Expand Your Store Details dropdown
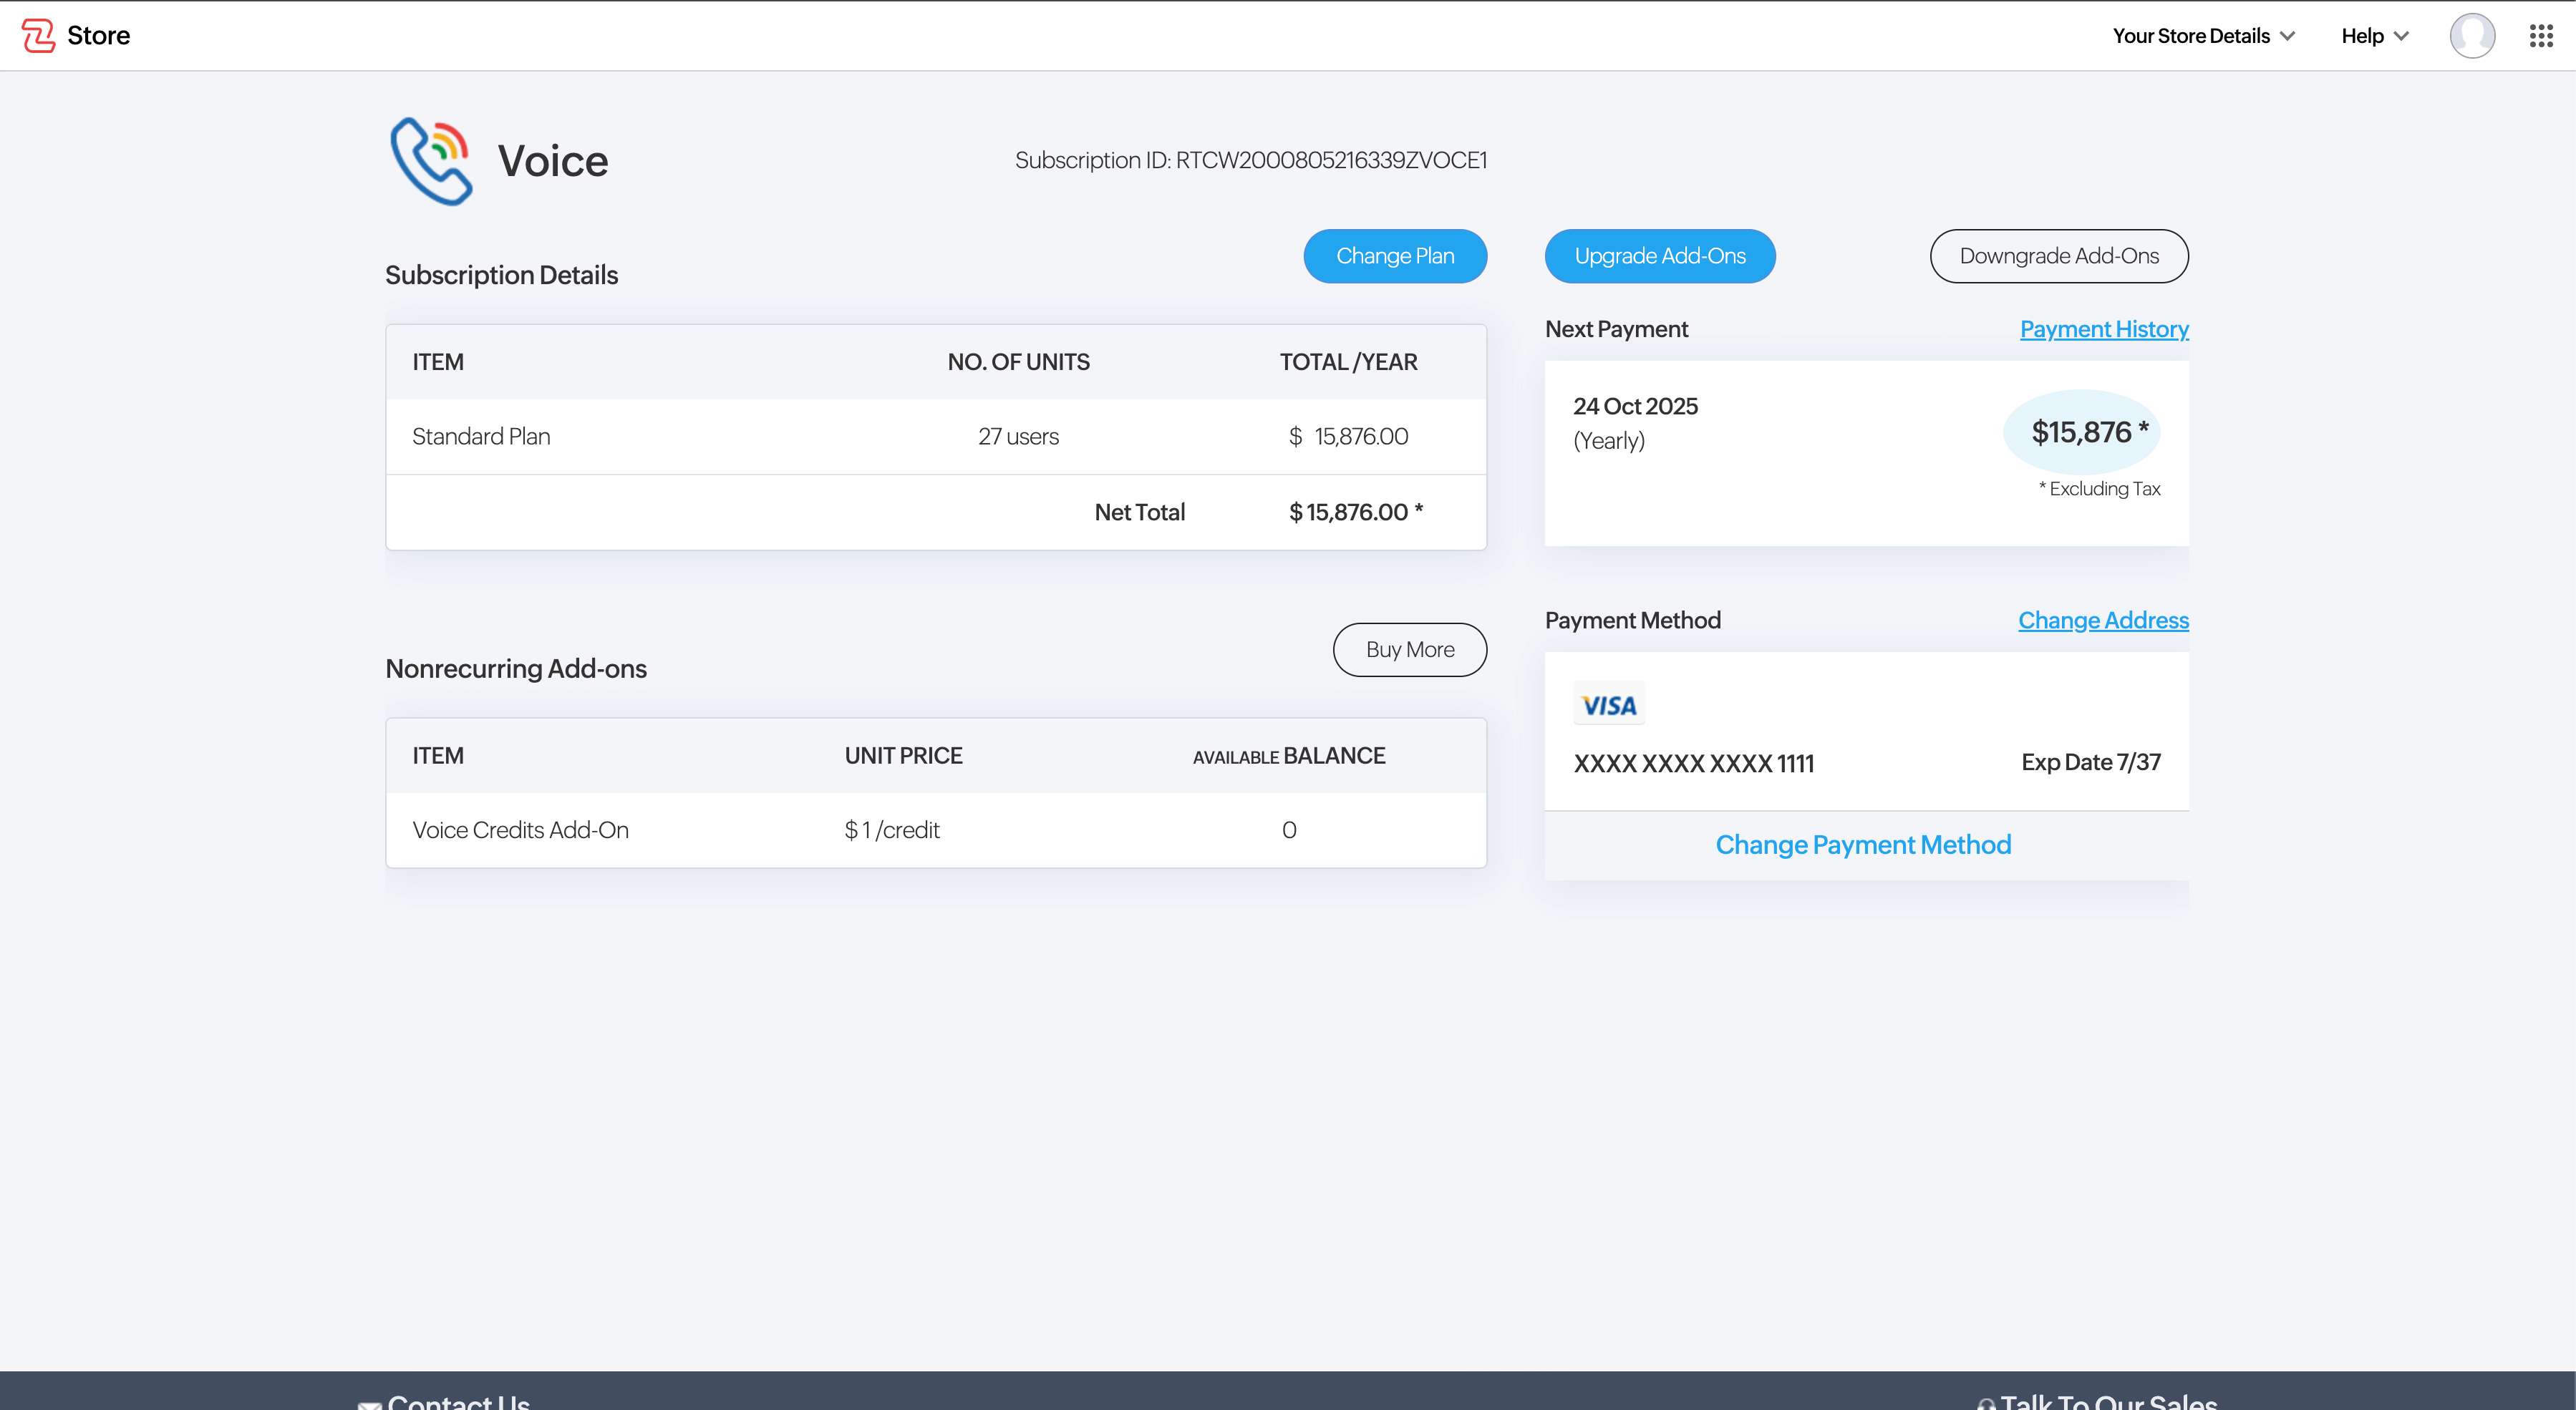Viewport: 2576px width, 1410px height. click(2203, 36)
